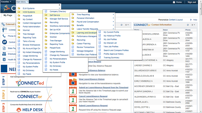Choose Payroll and Compensation from Self Service

[88, 22]
